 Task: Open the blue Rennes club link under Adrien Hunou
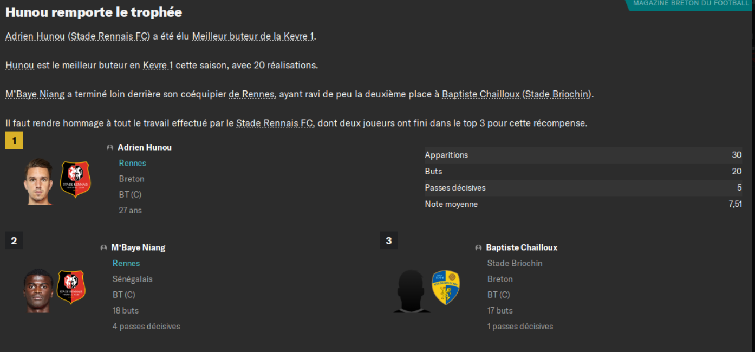133,163
